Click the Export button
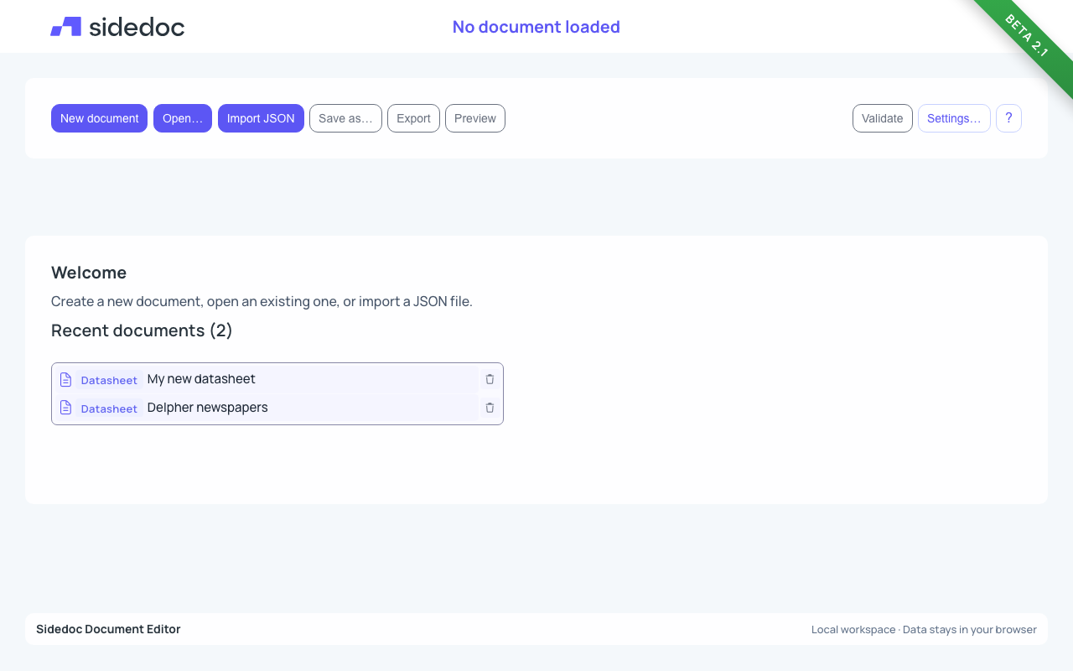1073x671 pixels. [413, 118]
